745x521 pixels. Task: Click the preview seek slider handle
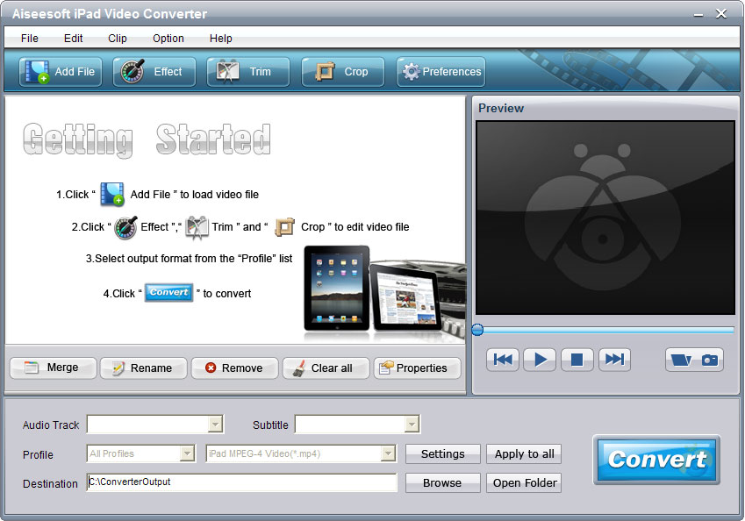pyautogui.click(x=477, y=330)
